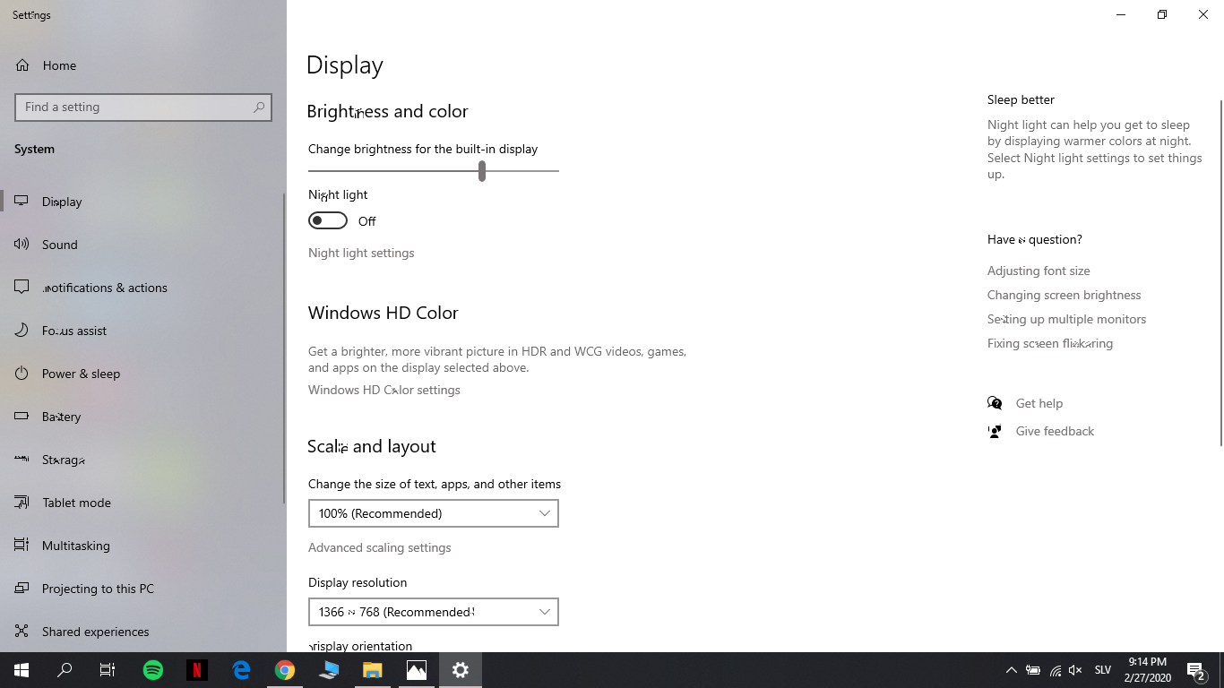This screenshot has width=1224, height=688.
Task: Expand the Display resolution dropdown
Action: pos(433,611)
